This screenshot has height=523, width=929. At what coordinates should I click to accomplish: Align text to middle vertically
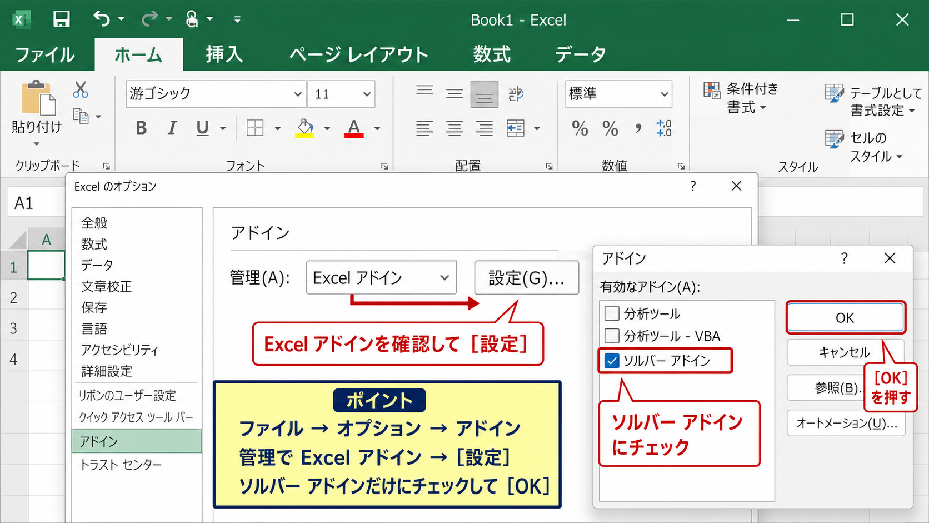pyautogui.click(x=454, y=93)
